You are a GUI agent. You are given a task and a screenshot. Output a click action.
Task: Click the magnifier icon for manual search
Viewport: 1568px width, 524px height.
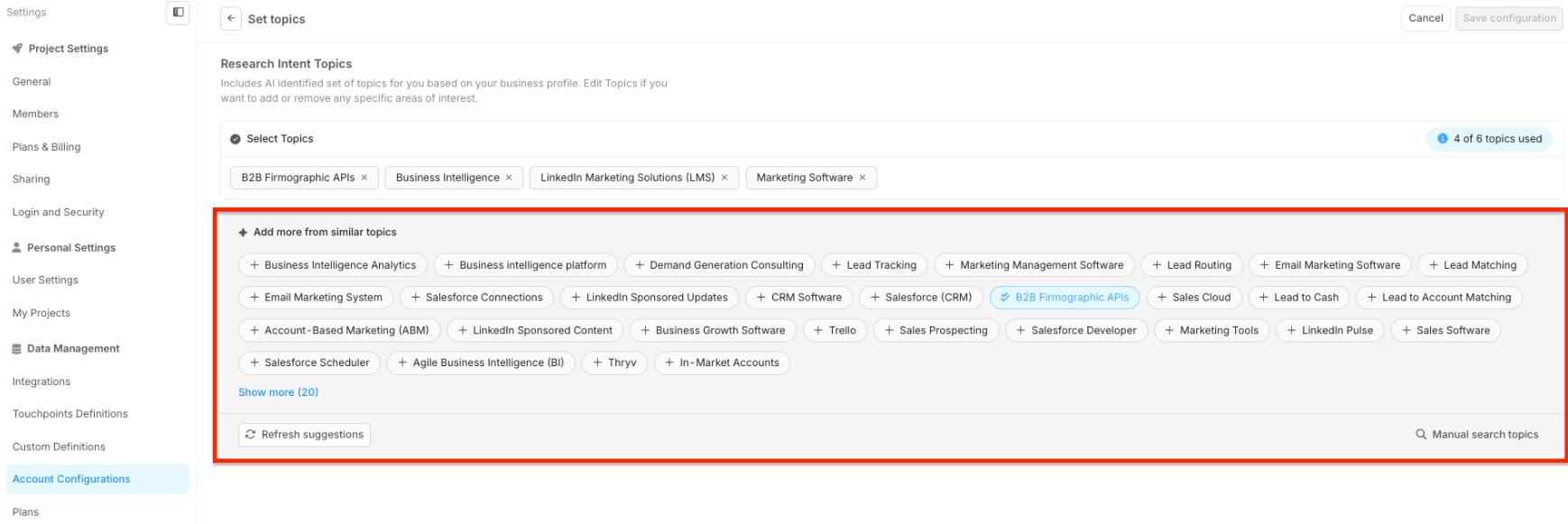coord(1422,435)
